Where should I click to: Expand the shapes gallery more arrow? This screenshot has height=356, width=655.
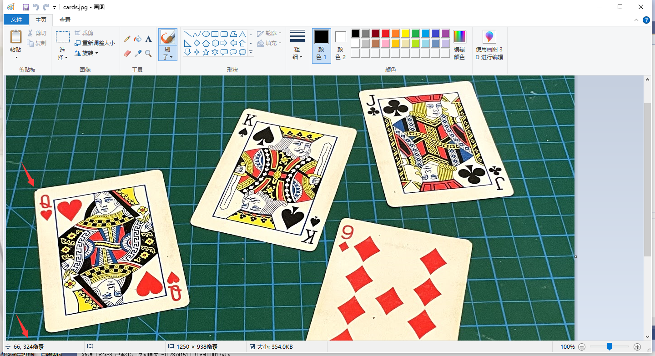[251, 52]
